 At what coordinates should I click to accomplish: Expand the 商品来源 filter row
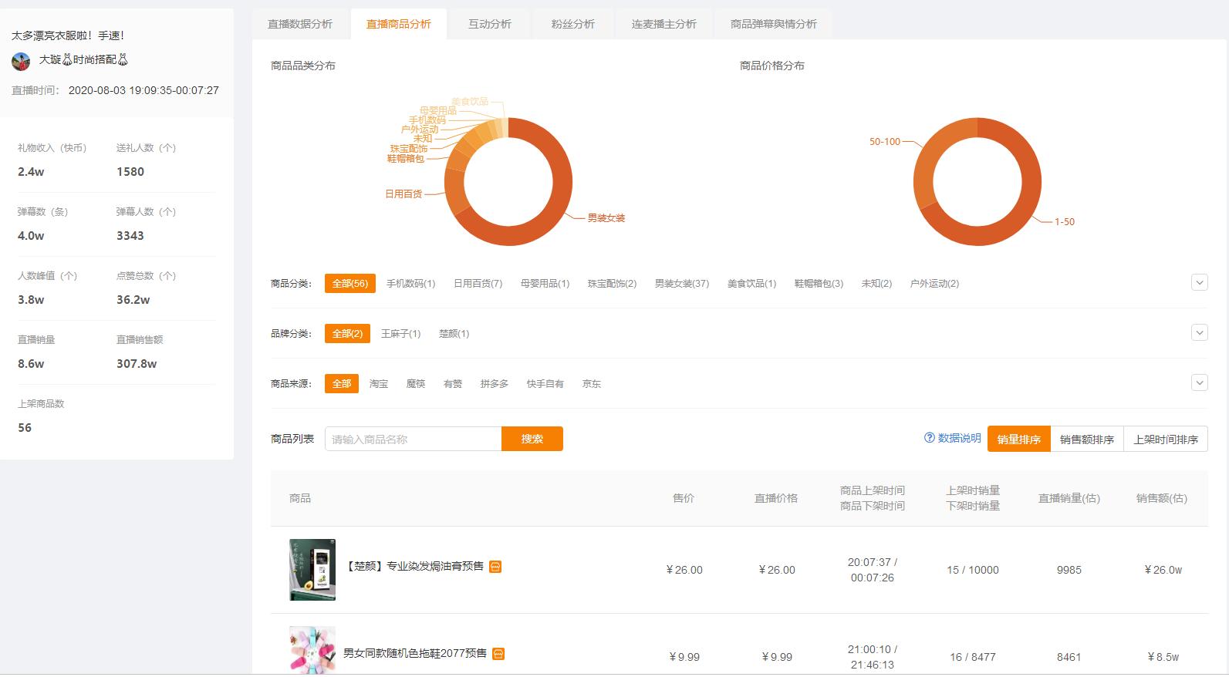pyautogui.click(x=1199, y=383)
